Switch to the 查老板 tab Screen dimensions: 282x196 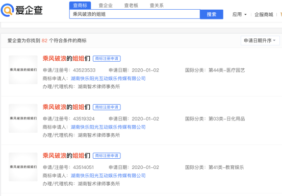pyautogui.click(x=131, y=6)
